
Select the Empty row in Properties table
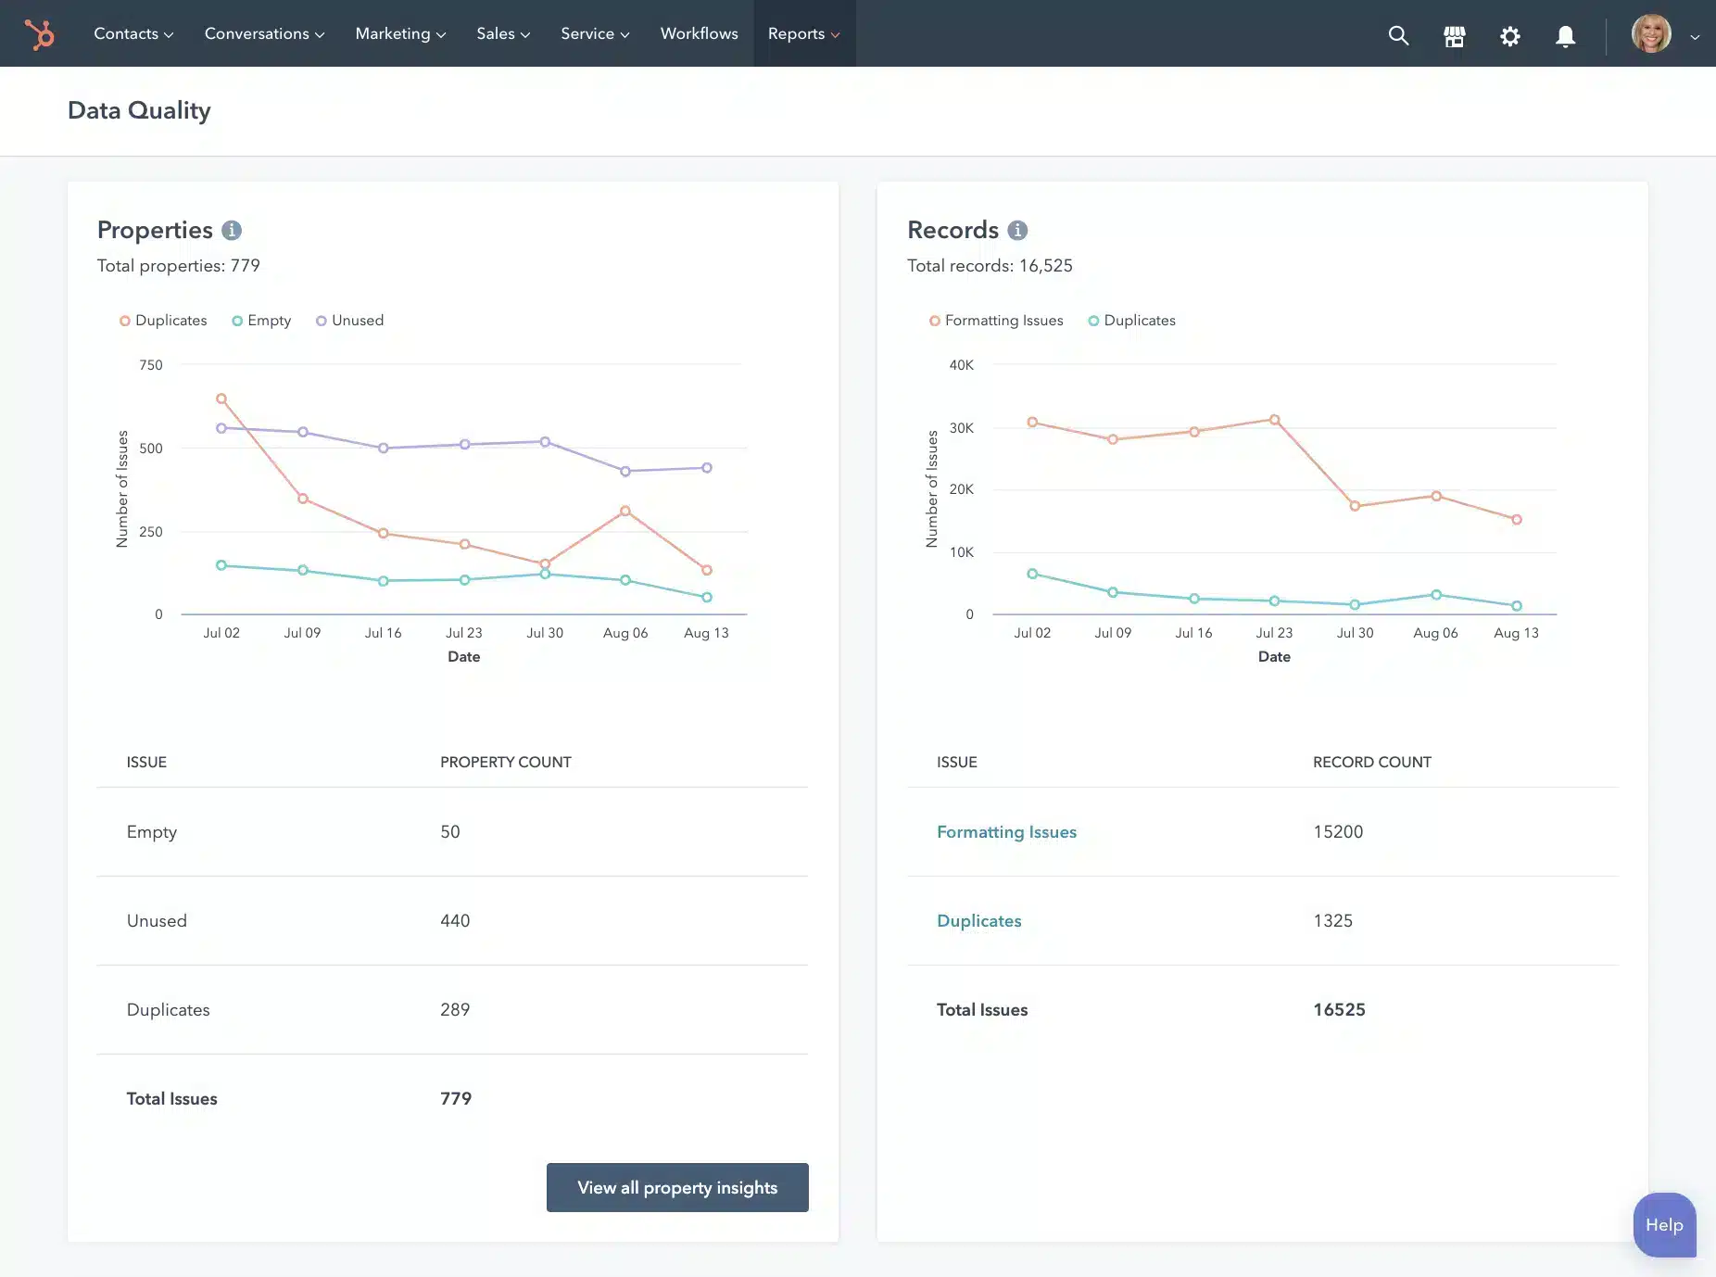[452, 832]
